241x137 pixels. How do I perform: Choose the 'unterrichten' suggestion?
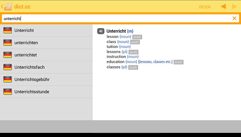(x=26, y=43)
